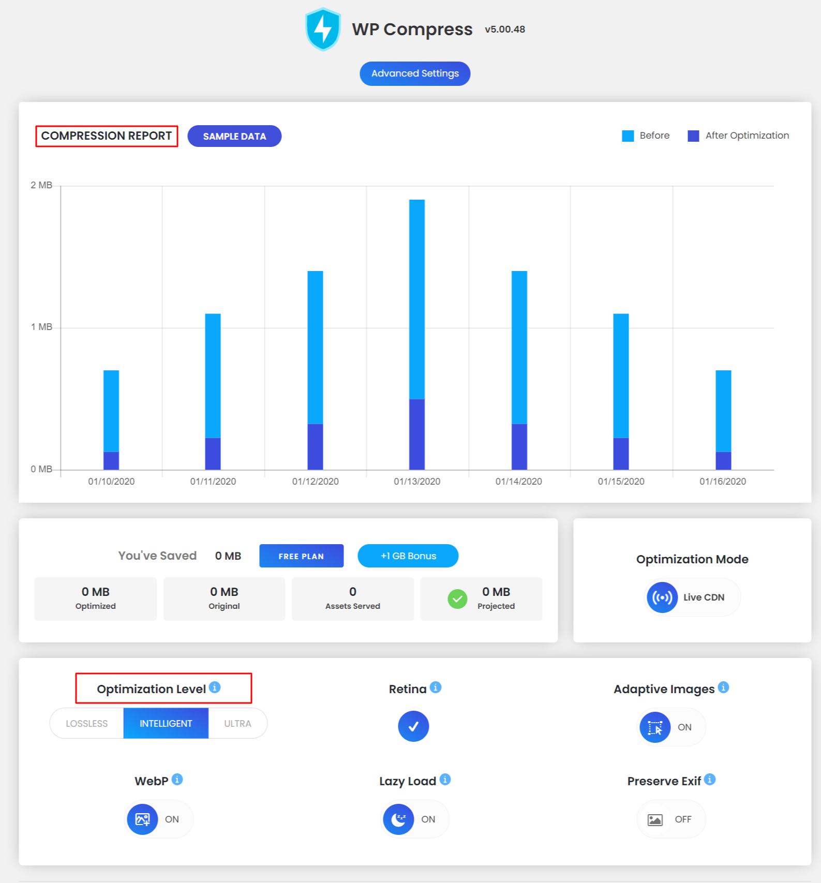This screenshot has width=821, height=883.
Task: Click the 01/16/2020 chart bar
Action: click(x=723, y=420)
